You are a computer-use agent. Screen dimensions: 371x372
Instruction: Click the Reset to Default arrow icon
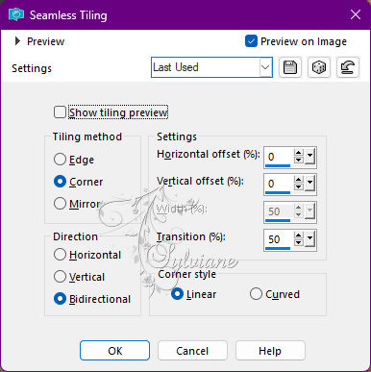click(348, 67)
